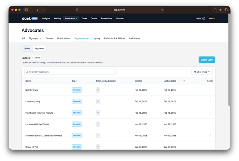The image size is (239, 161).
Task: Focus the Search by label name field
Action: coord(70,72)
